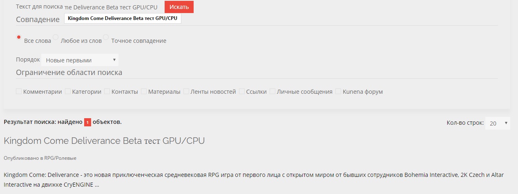
Task: Click the tooltip showing the full search query
Action: (x=123, y=18)
